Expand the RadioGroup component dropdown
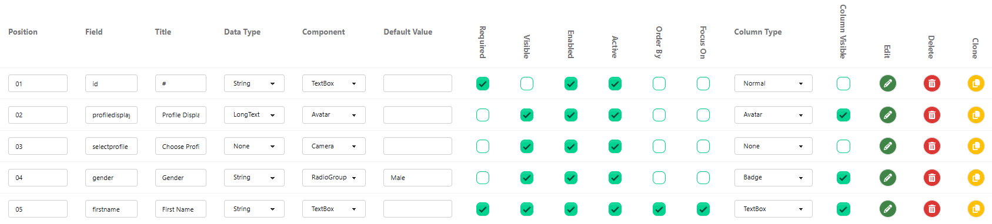This screenshot has height=224, width=992. coord(333,178)
